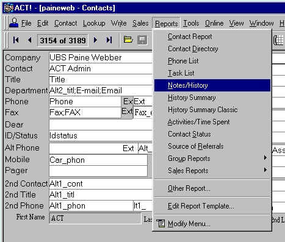285x242 pixels.
Task: Choose Contact Directory report
Action: tap(212, 49)
